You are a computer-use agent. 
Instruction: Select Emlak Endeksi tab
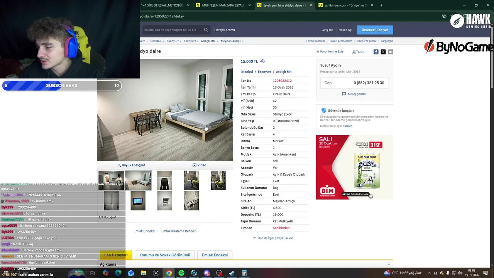[215, 255]
